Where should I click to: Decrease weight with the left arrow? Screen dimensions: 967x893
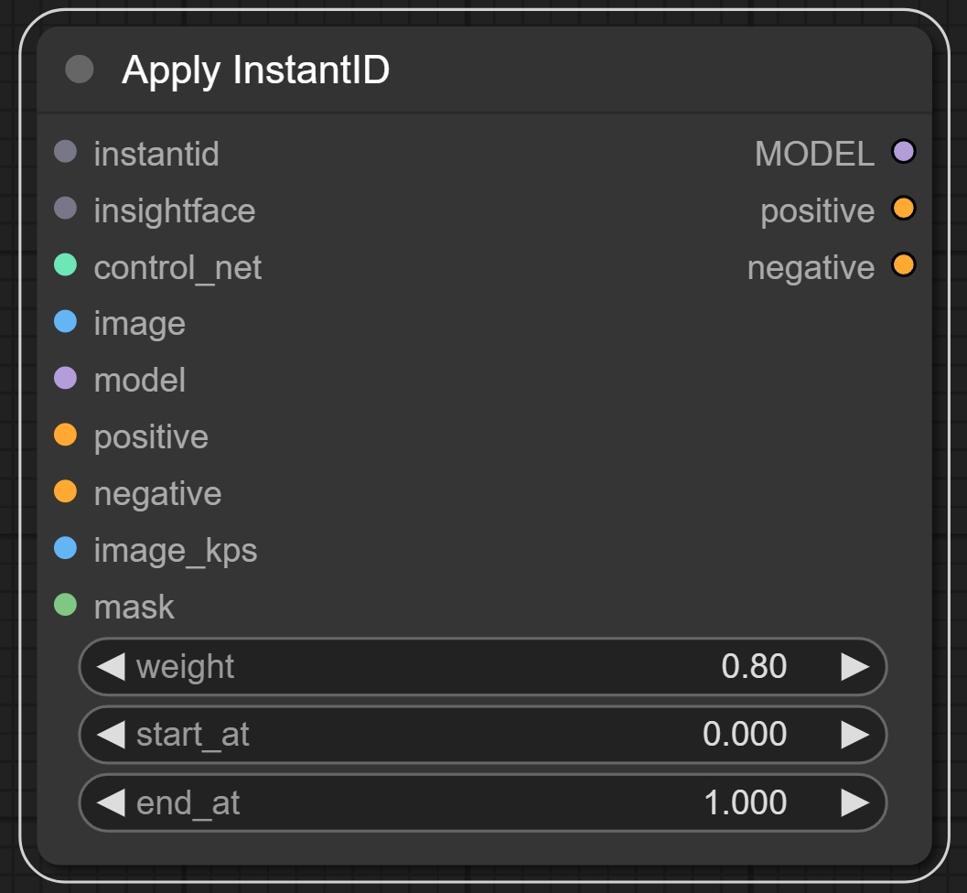[x=111, y=667]
